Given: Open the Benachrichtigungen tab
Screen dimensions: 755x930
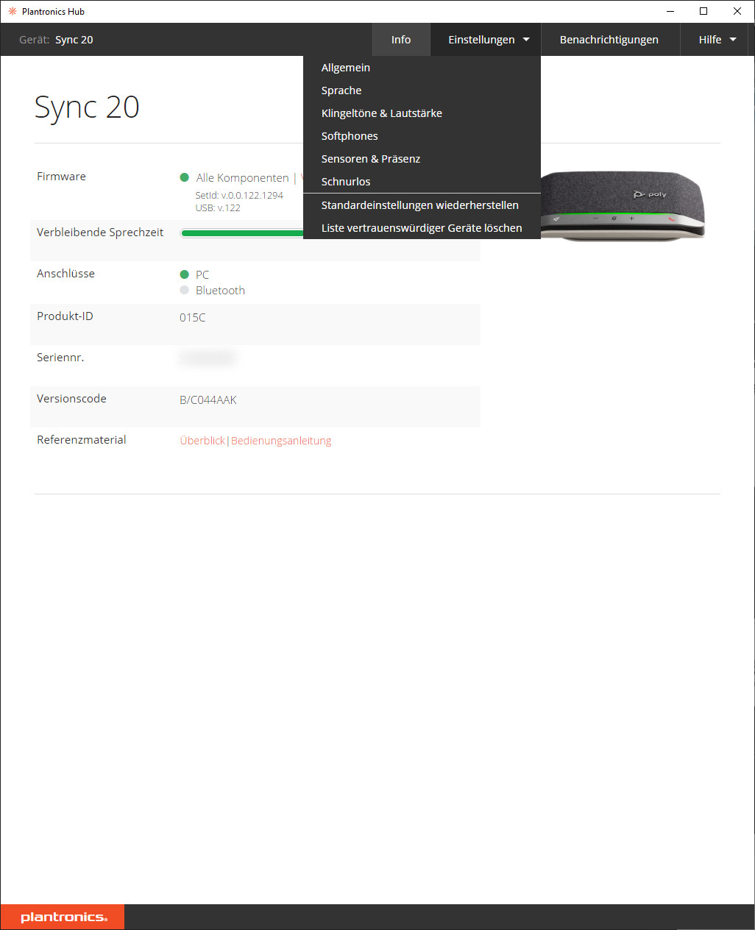Looking at the screenshot, I should click(609, 40).
